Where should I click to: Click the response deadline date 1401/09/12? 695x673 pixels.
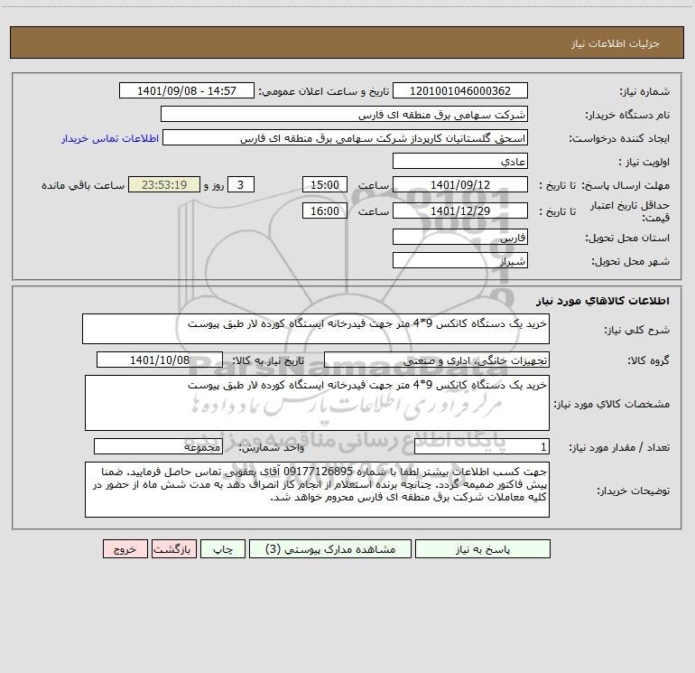460,185
